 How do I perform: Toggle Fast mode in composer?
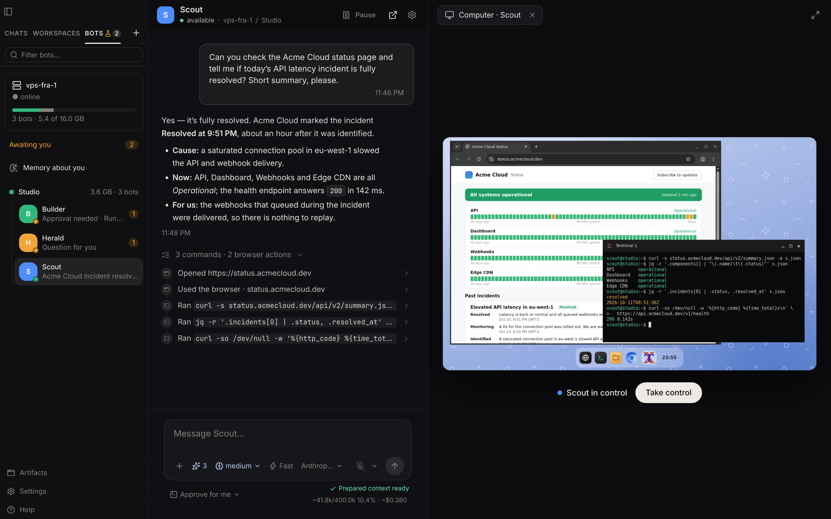(x=281, y=466)
